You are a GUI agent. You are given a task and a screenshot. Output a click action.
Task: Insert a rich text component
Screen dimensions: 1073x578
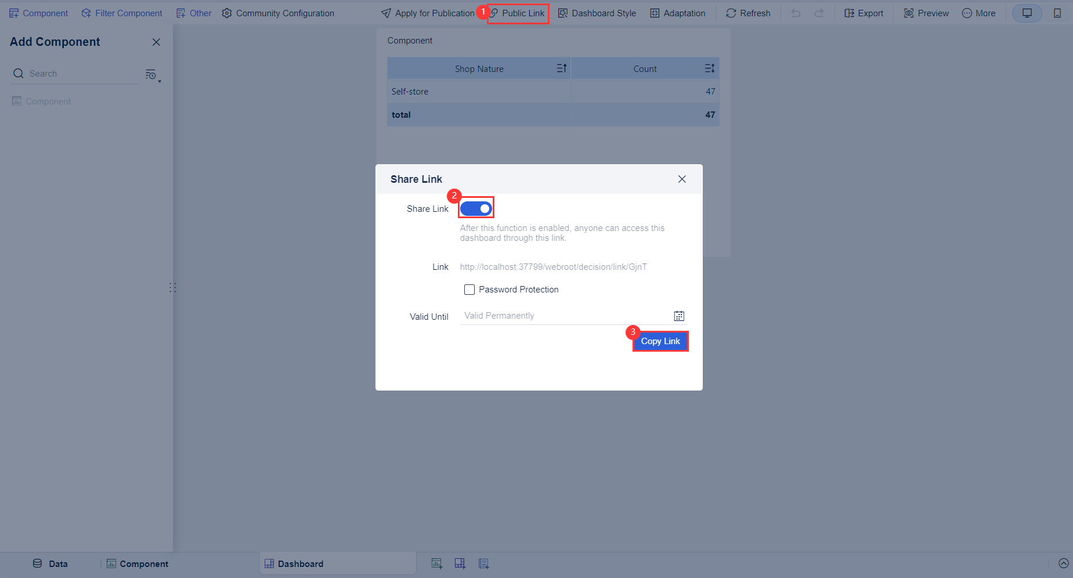(x=483, y=563)
